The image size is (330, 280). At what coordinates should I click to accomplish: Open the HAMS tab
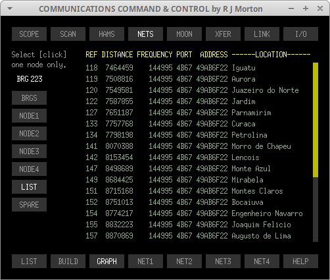pos(106,34)
